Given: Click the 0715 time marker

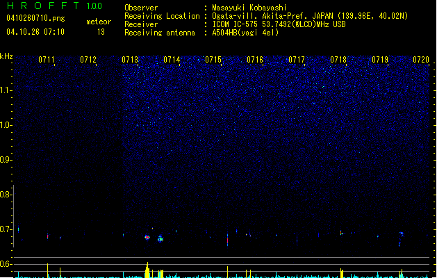Looking at the screenshot, I should (213, 60).
